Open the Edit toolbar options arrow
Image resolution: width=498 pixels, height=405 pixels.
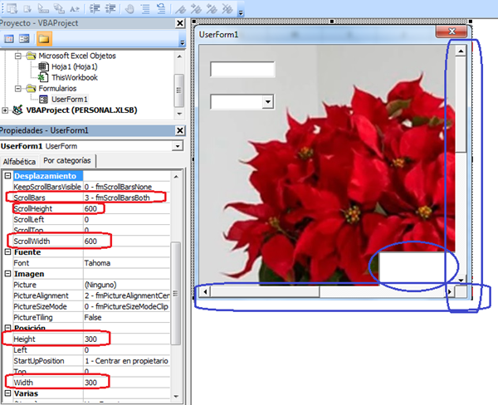(241, 12)
